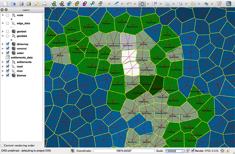Uncheck the Render checkbox
The image size is (235, 154).
(x=193, y=151)
